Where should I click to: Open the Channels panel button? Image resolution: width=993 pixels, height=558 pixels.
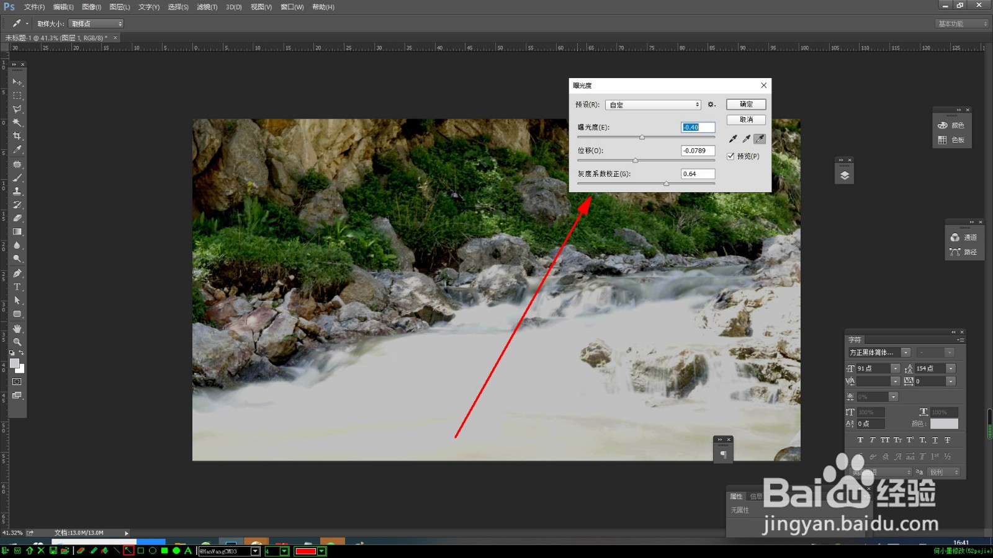(963, 237)
